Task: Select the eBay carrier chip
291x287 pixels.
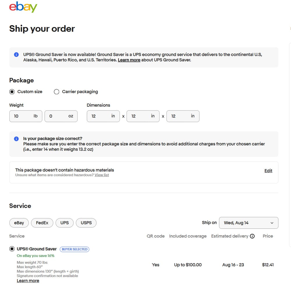Action: [19, 223]
